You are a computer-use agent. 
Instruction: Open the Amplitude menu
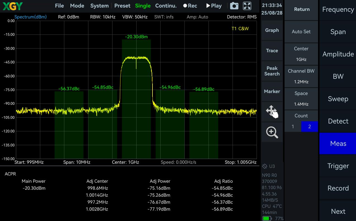(338, 54)
